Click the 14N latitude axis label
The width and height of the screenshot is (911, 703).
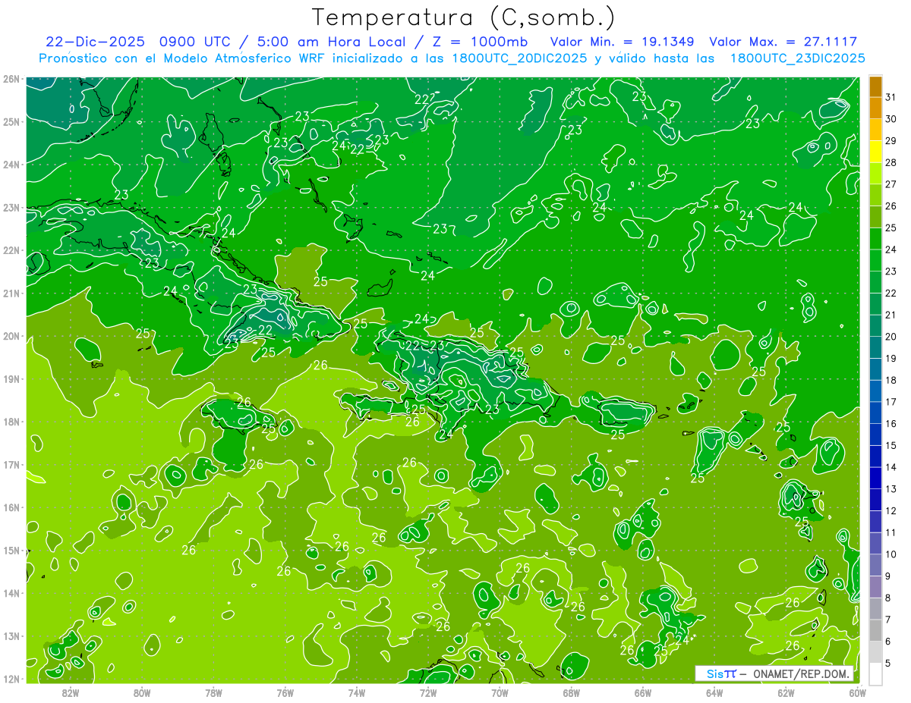tap(11, 593)
